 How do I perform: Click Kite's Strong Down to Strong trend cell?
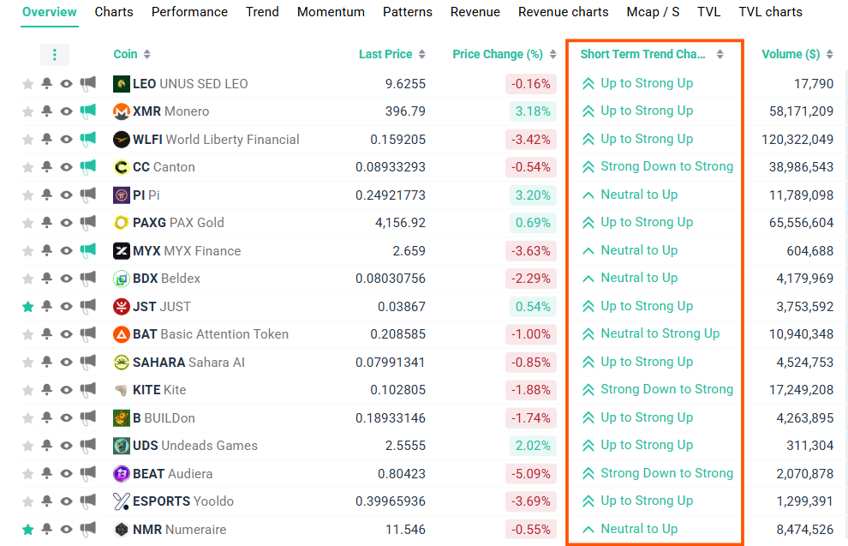click(666, 389)
